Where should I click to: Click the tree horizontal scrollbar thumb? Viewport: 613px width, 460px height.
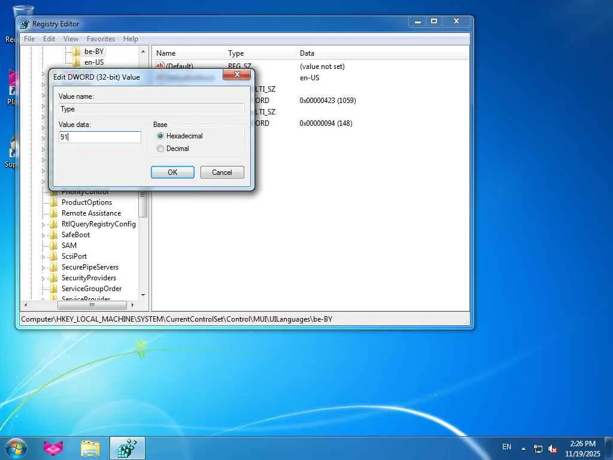92,305
